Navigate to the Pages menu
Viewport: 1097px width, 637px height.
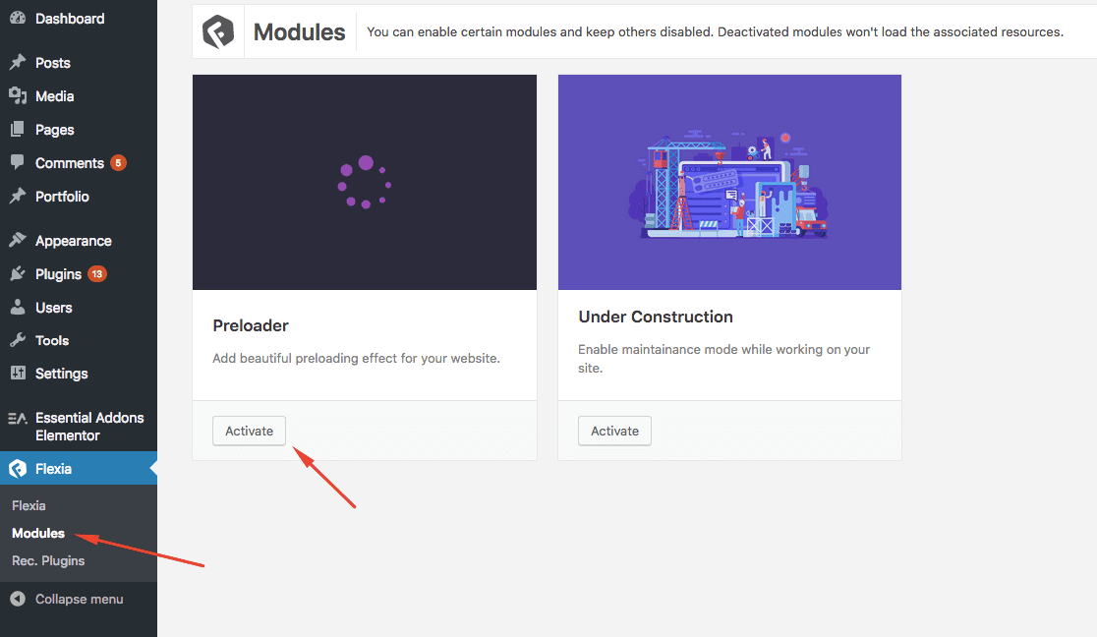[55, 130]
